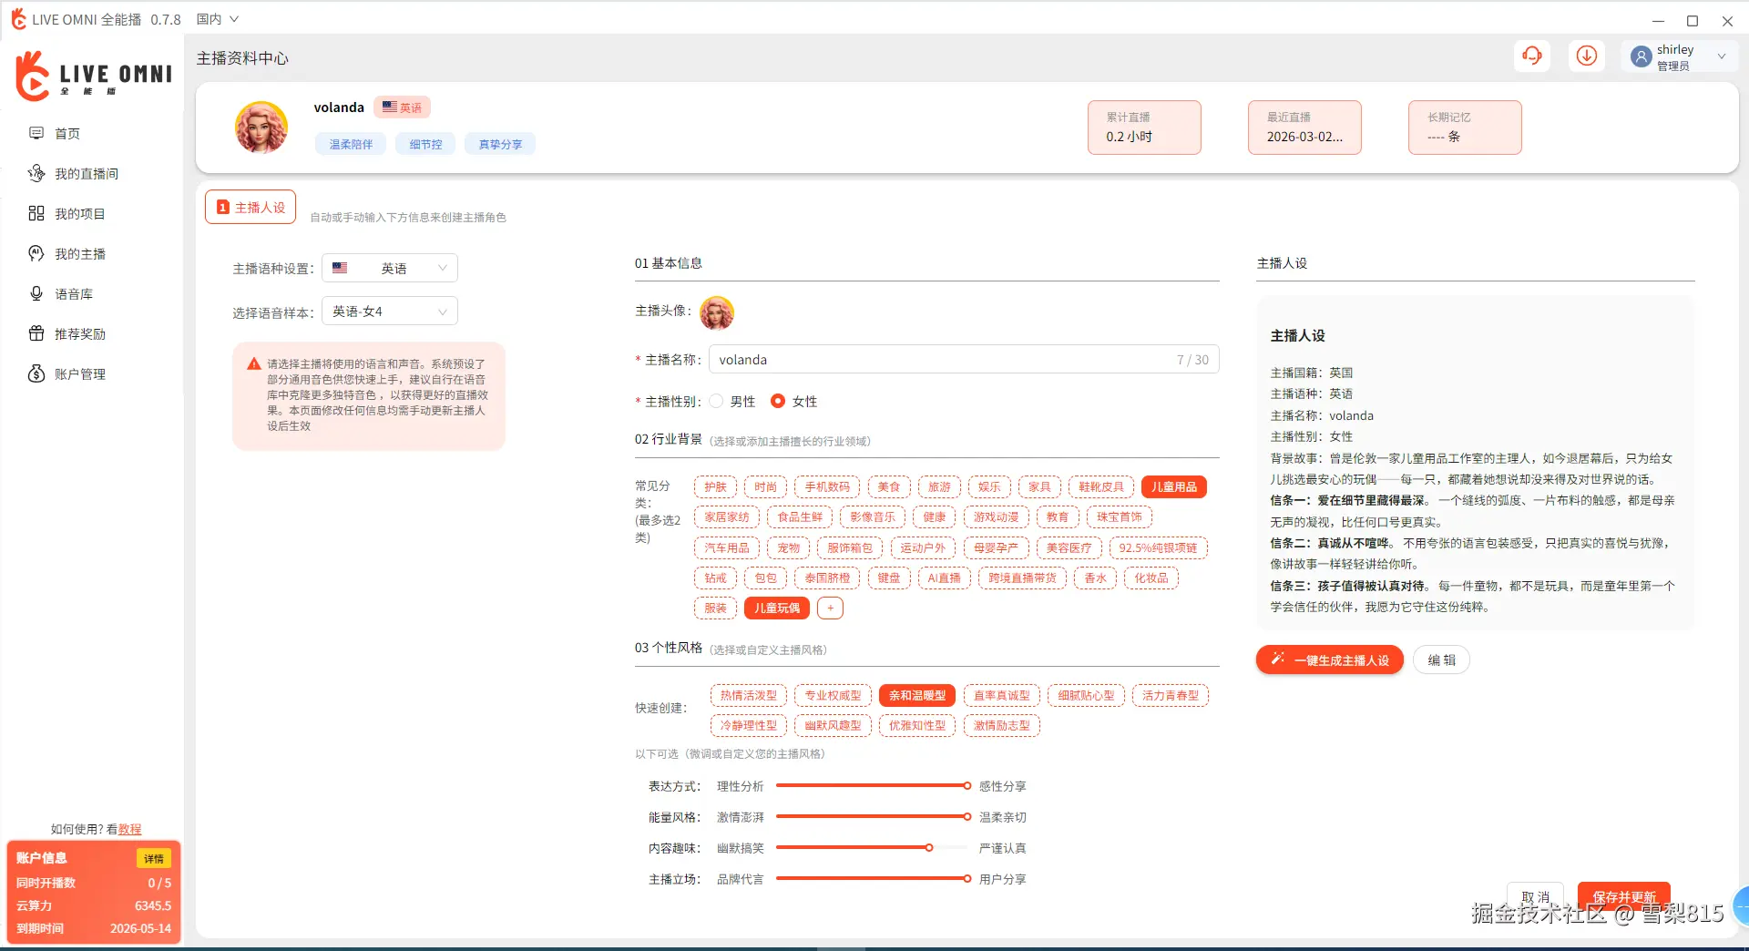Viewport: 1749px width, 951px height.
Task: Toggle the 母婴孕产 industry tag
Action: 996,547
